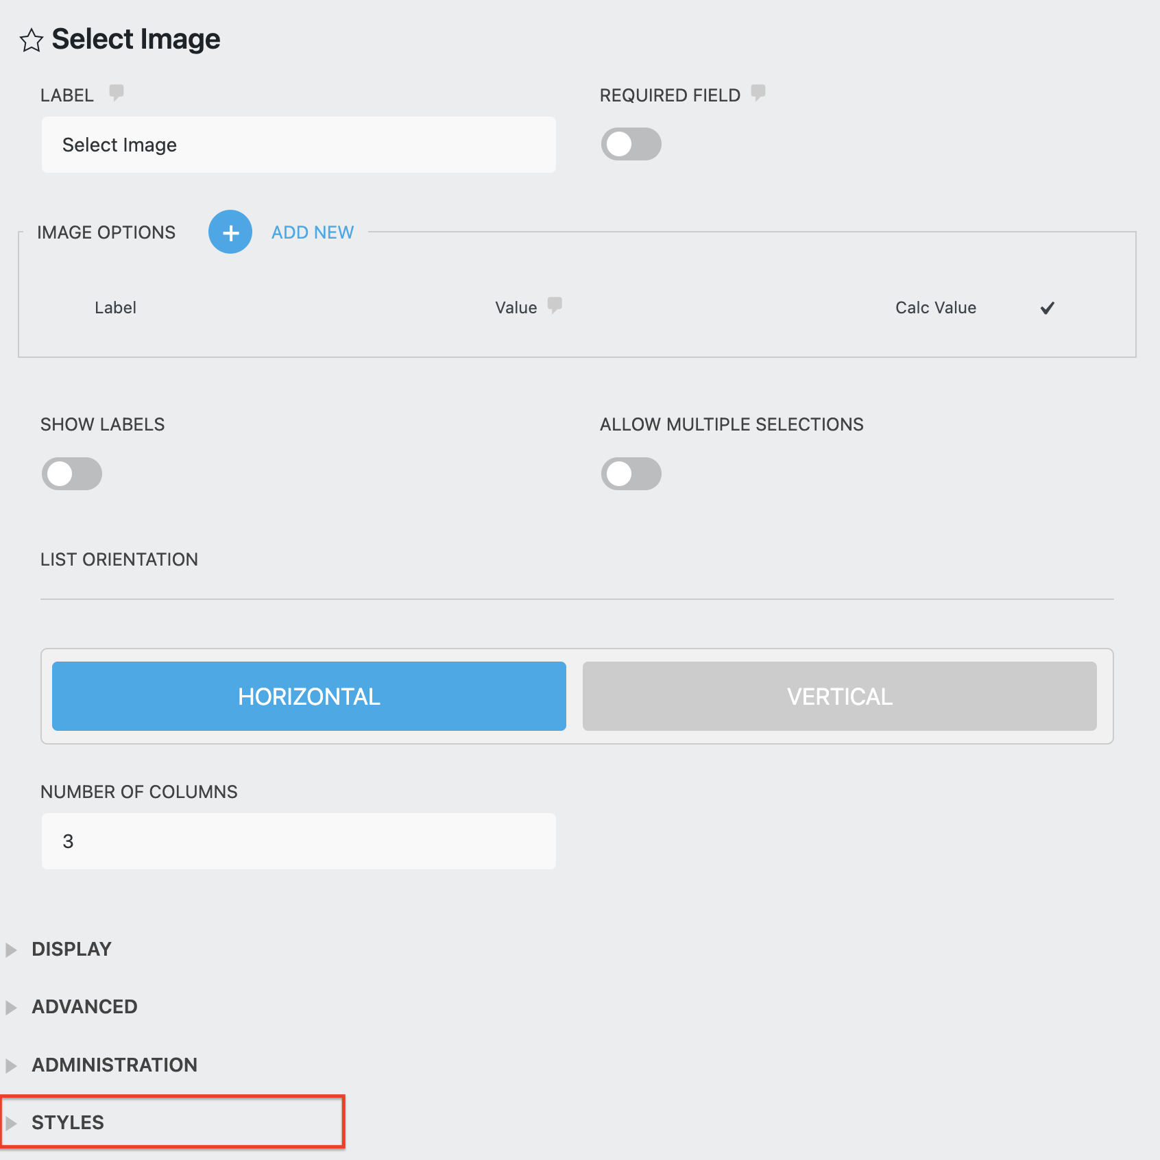
Task: Open the DISPLAY settings section
Action: (70, 950)
